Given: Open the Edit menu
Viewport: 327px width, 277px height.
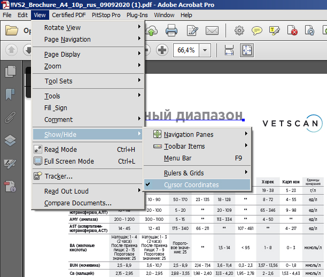Looking at the screenshot, I should coord(22,15).
